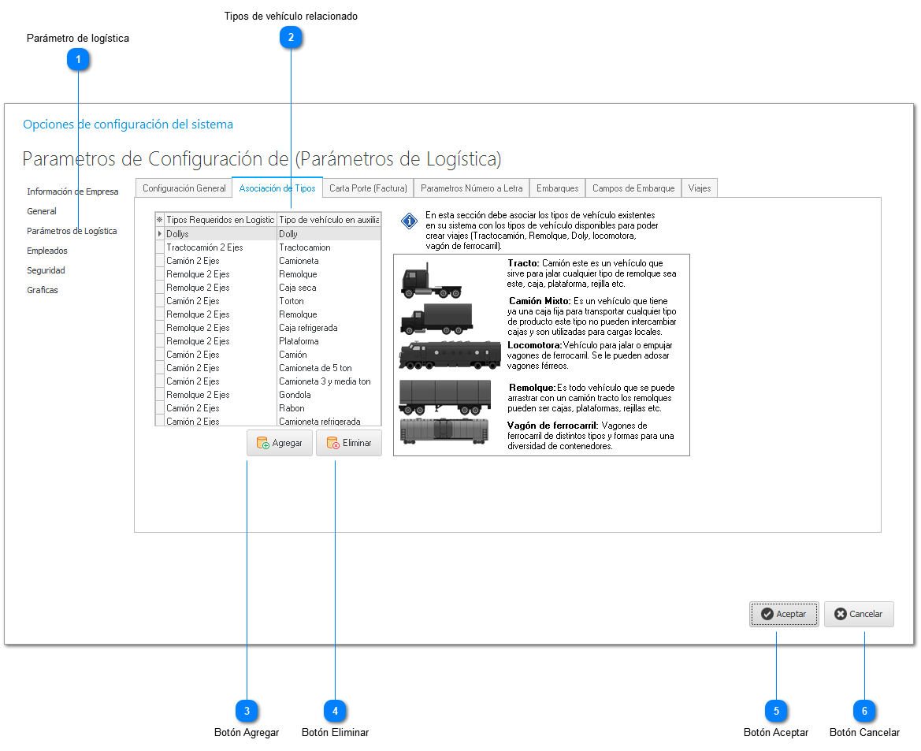
Task: Select Remolque 2 Ejes in Plataforma row
Action: 221,341
